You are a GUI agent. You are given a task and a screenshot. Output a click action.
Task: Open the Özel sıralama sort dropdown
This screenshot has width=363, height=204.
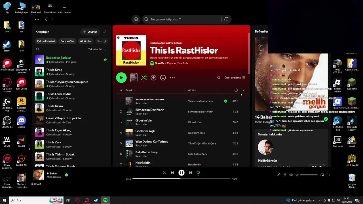click(x=235, y=78)
